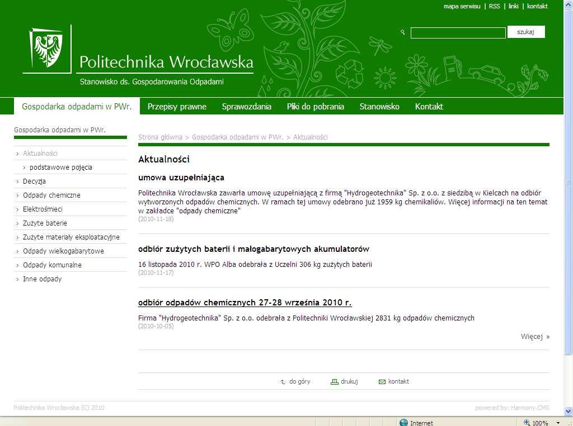573x426 pixels.
Task: Open 'odbiór zużytych baterii' news headline
Action: point(253,249)
